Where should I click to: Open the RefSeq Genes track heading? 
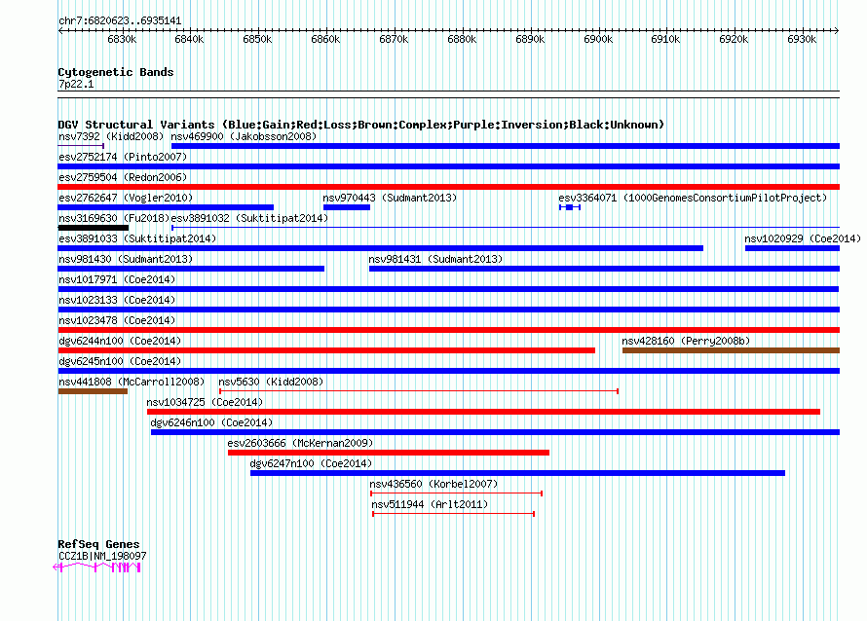(x=98, y=544)
